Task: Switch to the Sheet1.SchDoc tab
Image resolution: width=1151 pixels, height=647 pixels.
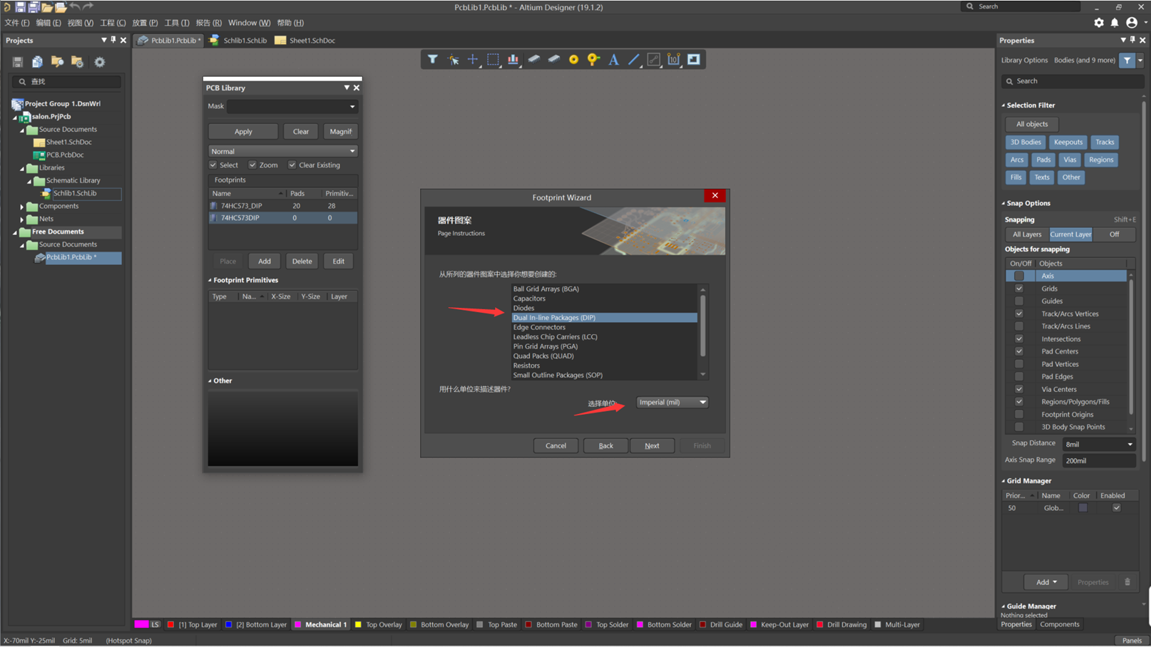Action: pos(305,41)
